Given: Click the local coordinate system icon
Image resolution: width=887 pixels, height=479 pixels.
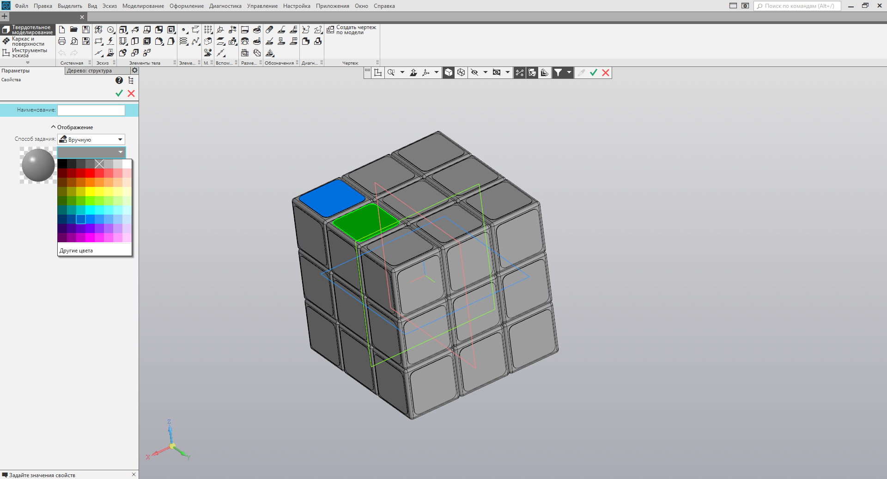Looking at the screenshot, I should coord(425,72).
